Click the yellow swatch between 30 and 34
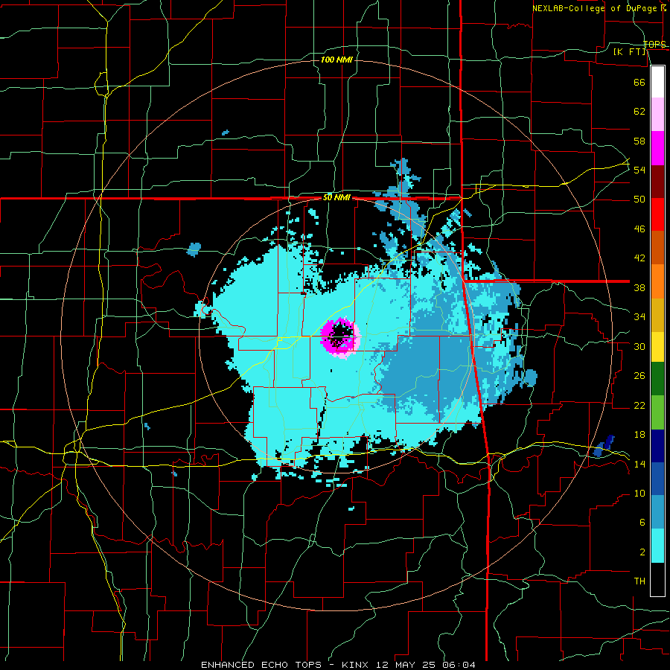The height and width of the screenshot is (670, 670). click(x=657, y=346)
